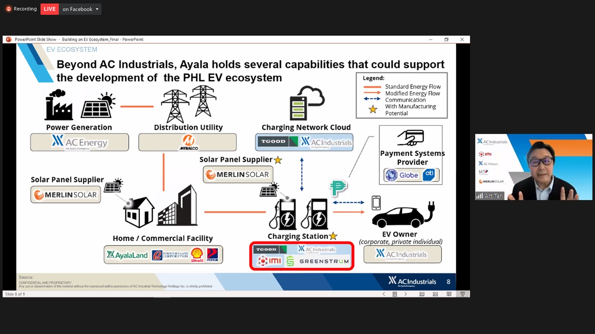Click the LIVE badge
The height and width of the screenshot is (334, 595).
click(x=50, y=9)
